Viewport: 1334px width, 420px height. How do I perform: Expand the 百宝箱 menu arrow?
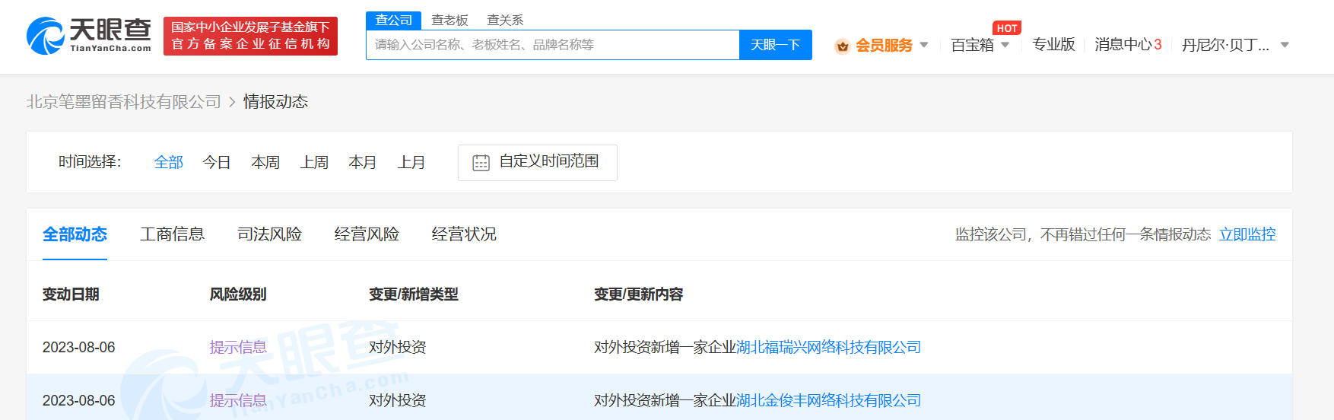(1005, 45)
